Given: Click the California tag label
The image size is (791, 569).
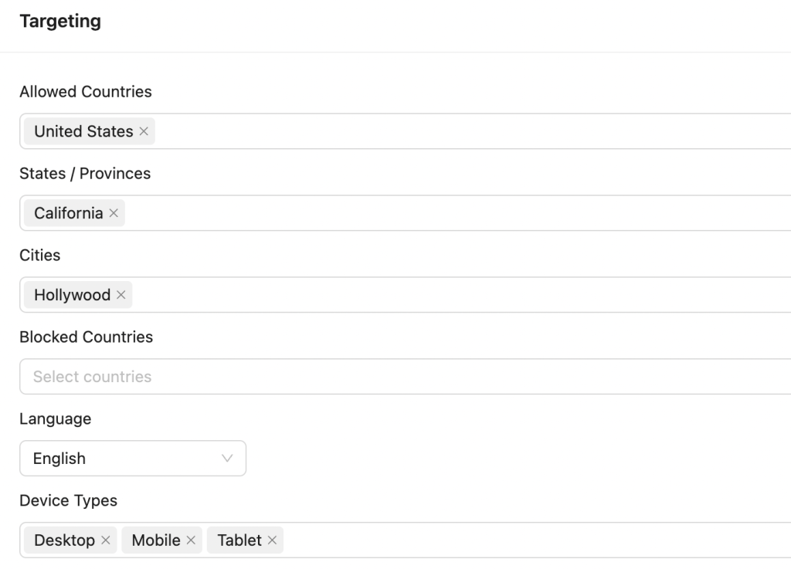Looking at the screenshot, I should coord(68,213).
